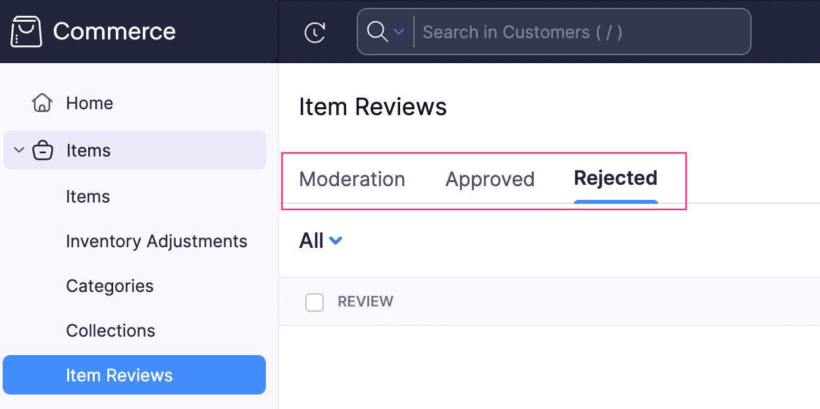This screenshot has width=820, height=409.
Task: Open the Approved reviews tab
Action: pos(490,179)
